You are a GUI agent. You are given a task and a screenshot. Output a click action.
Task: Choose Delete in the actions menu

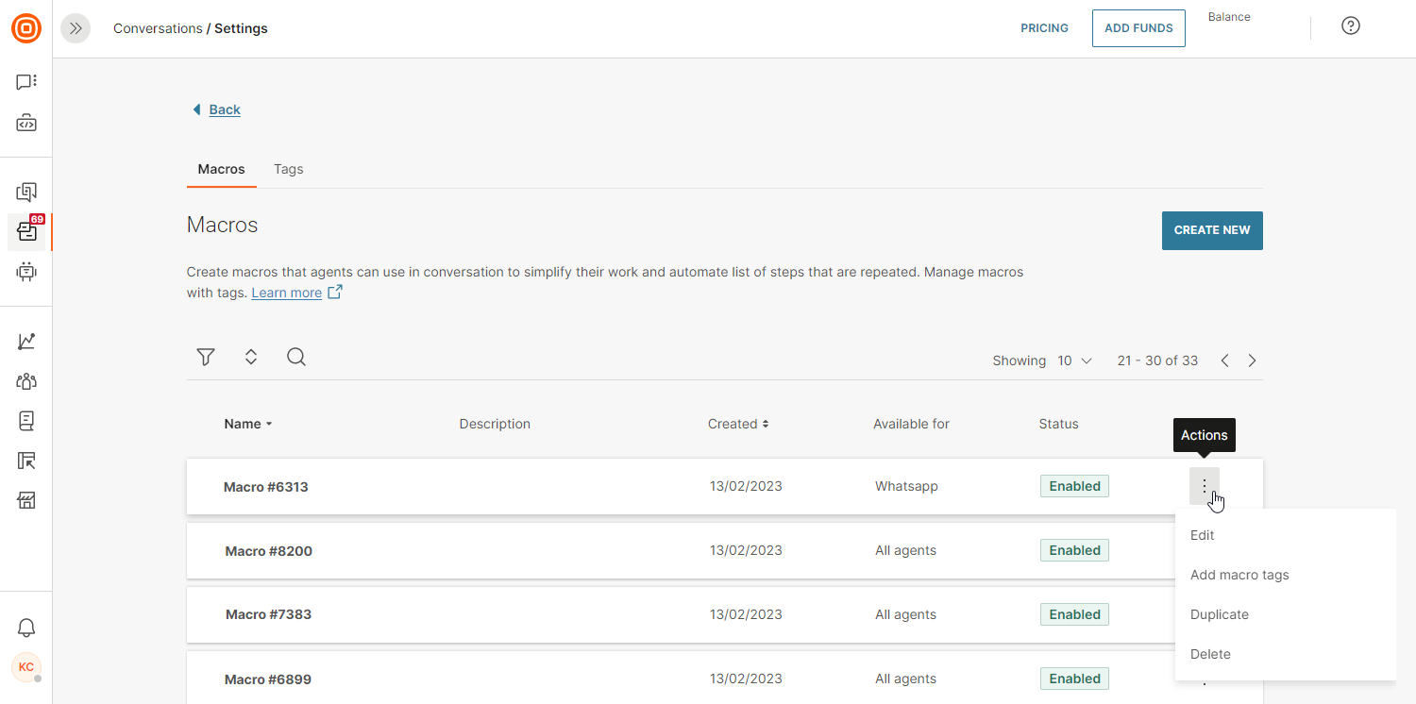[1210, 654]
